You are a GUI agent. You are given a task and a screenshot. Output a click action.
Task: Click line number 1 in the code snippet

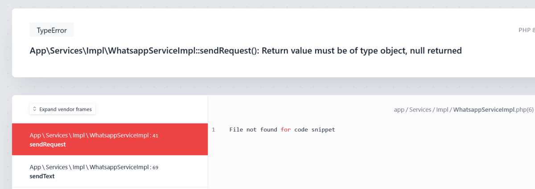[x=214, y=130]
